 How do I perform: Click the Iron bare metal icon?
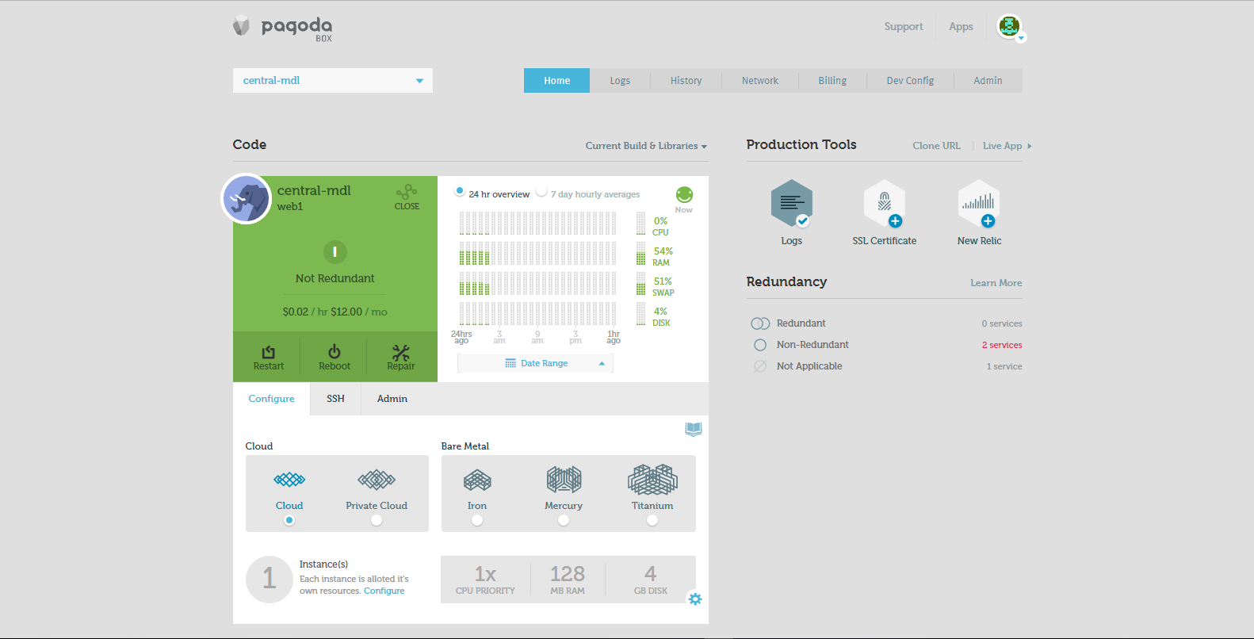(477, 480)
